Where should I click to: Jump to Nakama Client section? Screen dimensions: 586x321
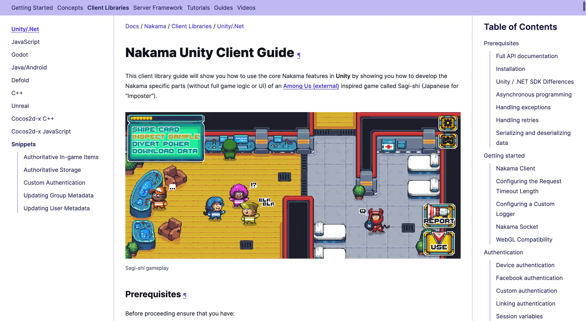pos(515,168)
